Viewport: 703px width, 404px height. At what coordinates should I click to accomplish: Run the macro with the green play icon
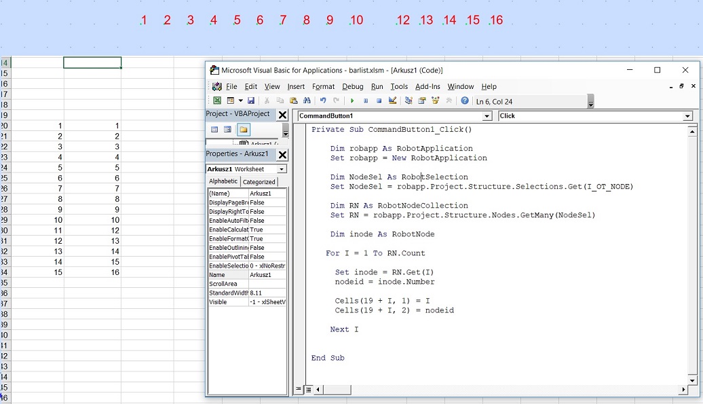click(x=352, y=101)
